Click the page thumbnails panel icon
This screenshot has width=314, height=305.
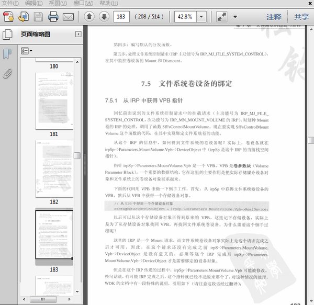tap(8, 35)
